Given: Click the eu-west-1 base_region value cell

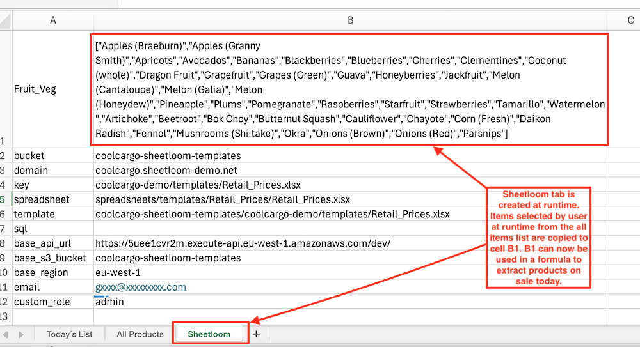Looking at the screenshot, I should pos(118,272).
